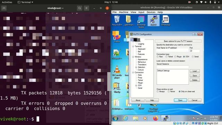Select Logging in category tree
The image size is (222, 125).
click(141, 44)
